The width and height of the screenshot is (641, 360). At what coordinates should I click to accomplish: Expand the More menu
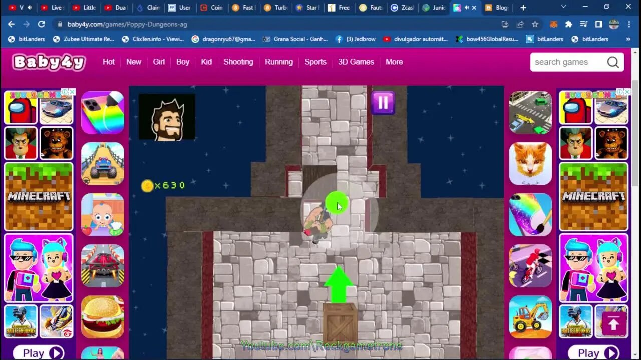click(394, 62)
